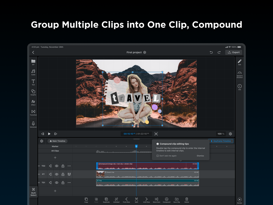Click the Export button
Screen dimensions: 273x205
[234, 52]
